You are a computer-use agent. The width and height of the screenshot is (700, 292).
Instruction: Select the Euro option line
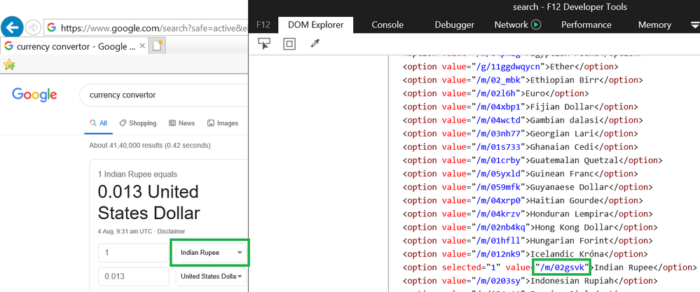tap(495, 94)
